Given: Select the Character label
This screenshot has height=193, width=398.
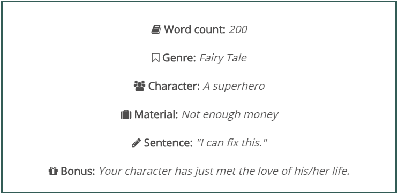Looking at the screenshot, I should 174,87.
